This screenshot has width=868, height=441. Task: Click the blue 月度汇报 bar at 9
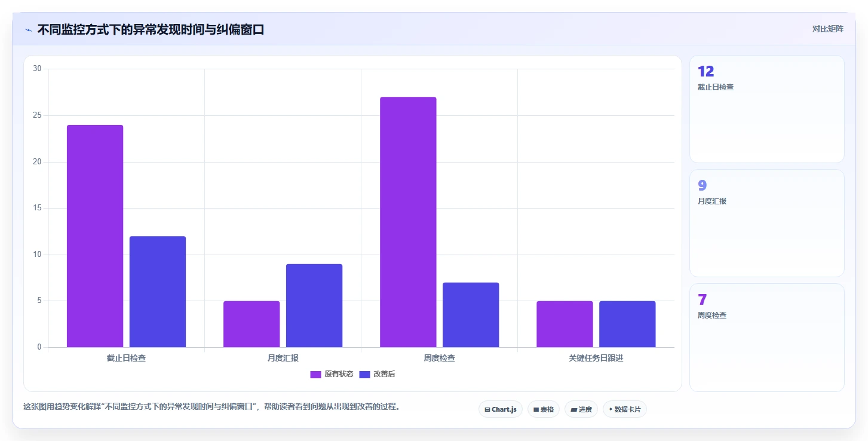[314, 305]
